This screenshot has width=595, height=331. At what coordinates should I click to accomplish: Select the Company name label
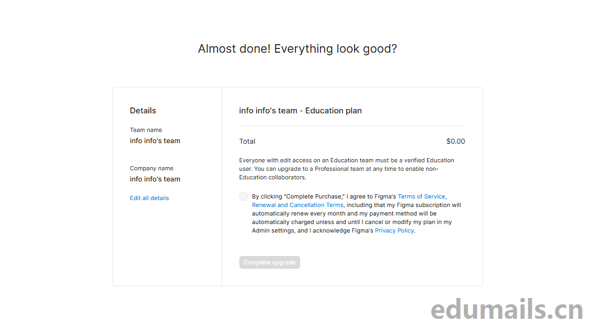point(151,168)
